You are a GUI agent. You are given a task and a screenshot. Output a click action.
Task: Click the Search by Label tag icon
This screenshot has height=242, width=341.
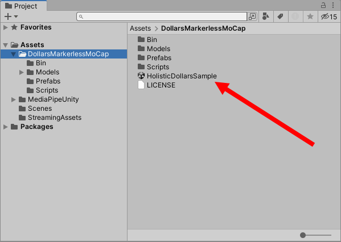tap(280, 16)
